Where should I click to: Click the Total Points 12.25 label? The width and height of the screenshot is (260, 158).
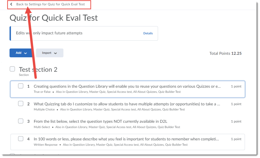click(x=225, y=53)
